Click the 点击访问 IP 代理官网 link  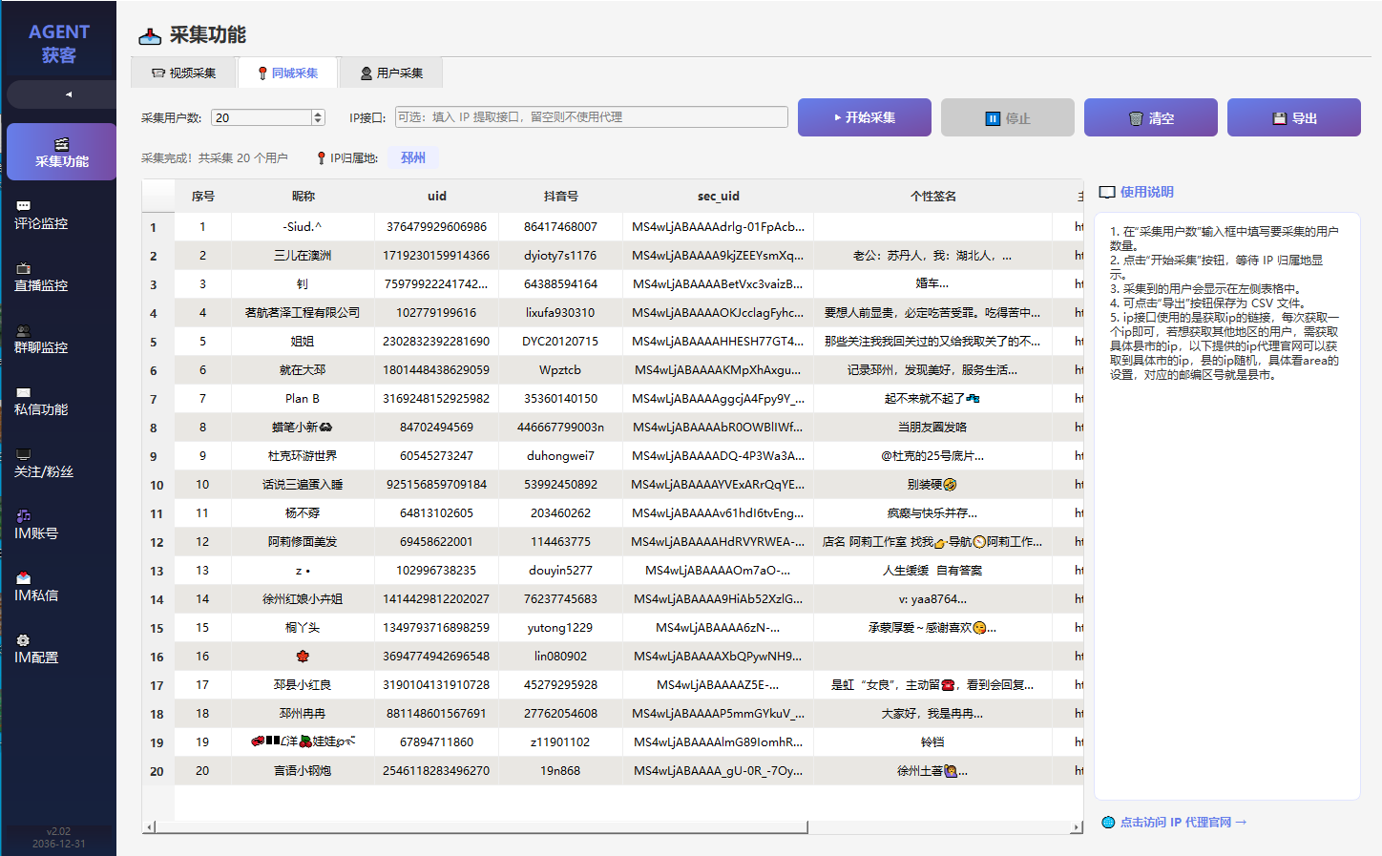click(x=1175, y=822)
